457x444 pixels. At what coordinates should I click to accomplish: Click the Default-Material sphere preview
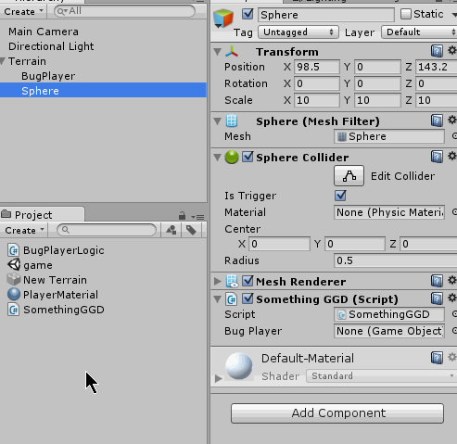239,366
